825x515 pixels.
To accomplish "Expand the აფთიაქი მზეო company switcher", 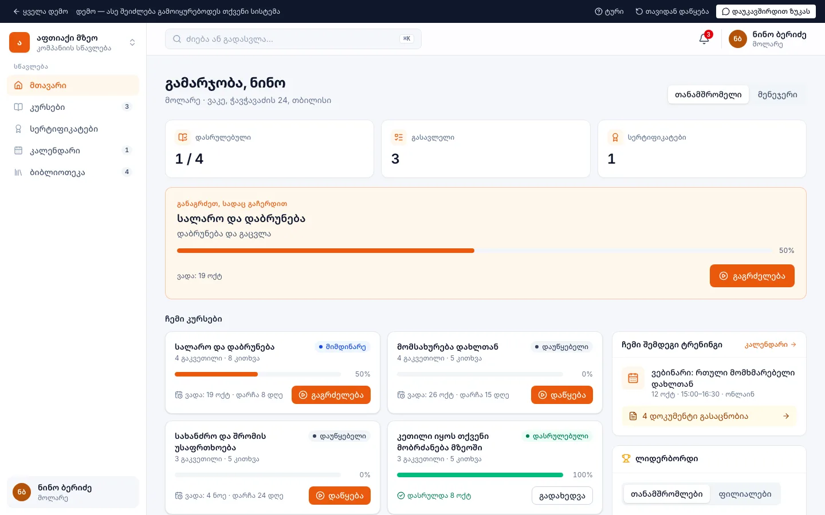I will pyautogui.click(x=132, y=42).
